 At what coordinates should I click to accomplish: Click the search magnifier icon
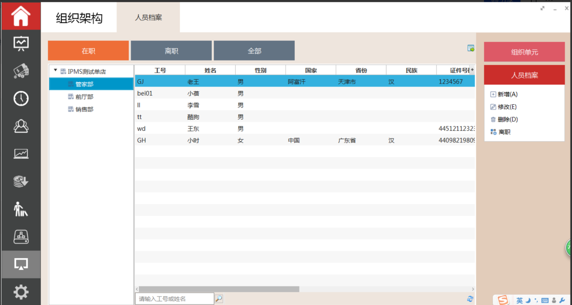219,299
